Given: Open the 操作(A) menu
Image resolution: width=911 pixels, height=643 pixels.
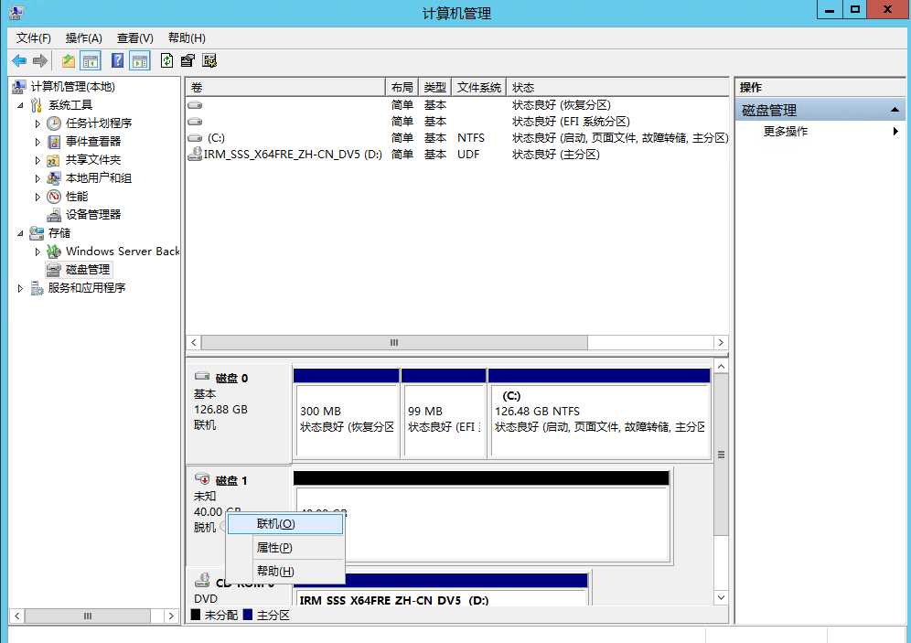Looking at the screenshot, I should click(83, 38).
